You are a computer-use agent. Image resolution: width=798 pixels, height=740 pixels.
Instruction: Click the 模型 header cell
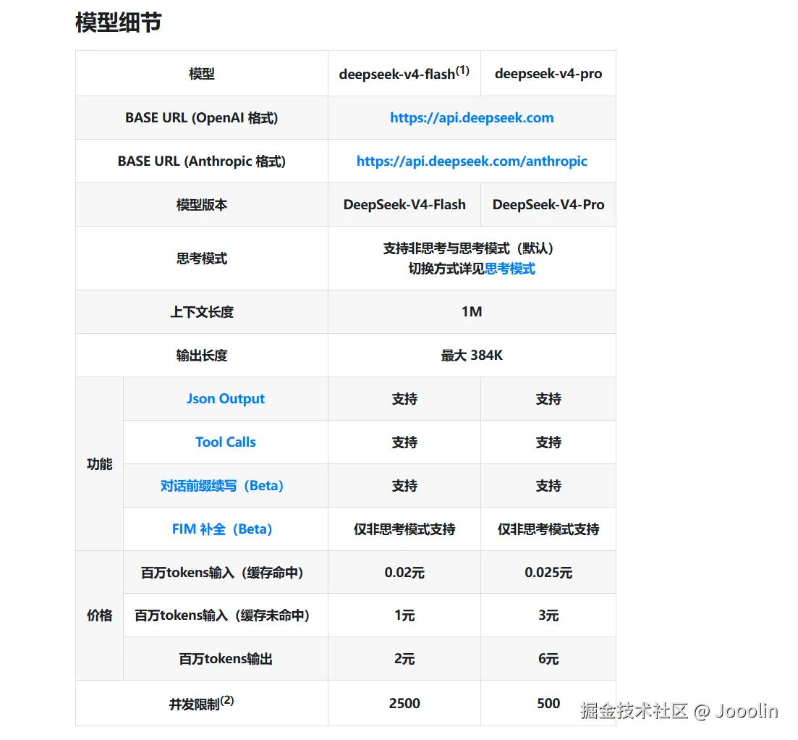point(202,74)
